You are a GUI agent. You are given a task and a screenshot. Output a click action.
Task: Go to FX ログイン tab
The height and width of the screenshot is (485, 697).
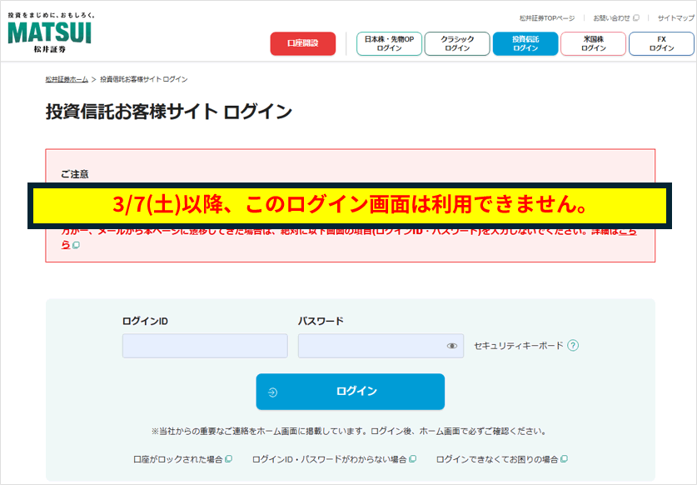[661, 43]
